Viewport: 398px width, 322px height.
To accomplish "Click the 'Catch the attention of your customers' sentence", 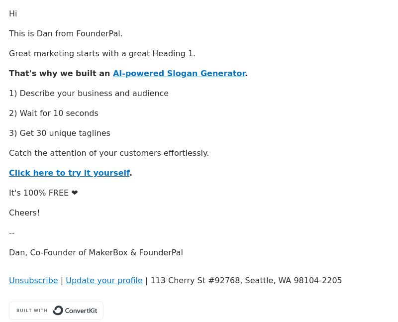I will coord(109,153).
